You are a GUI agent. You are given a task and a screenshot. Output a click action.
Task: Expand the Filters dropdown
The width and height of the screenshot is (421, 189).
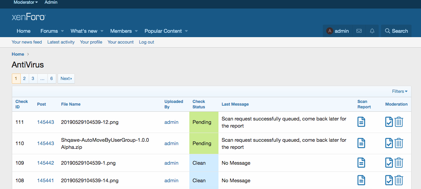[x=400, y=91]
